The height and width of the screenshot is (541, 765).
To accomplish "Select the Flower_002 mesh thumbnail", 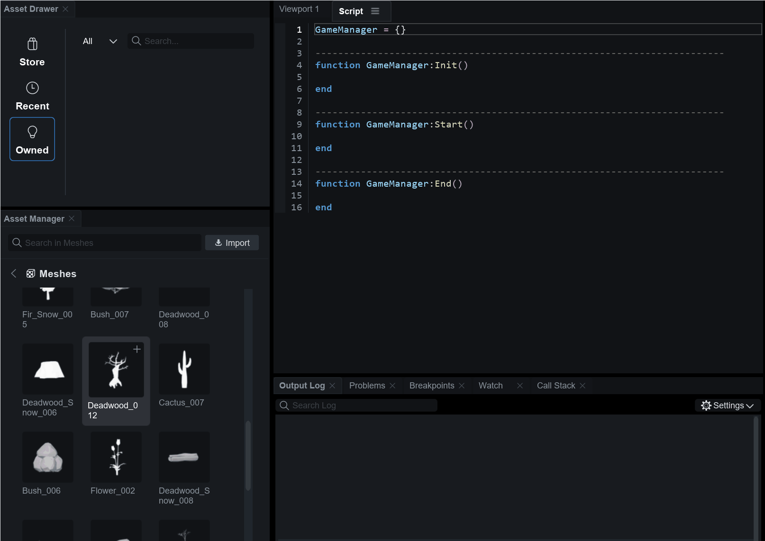I will tap(116, 457).
